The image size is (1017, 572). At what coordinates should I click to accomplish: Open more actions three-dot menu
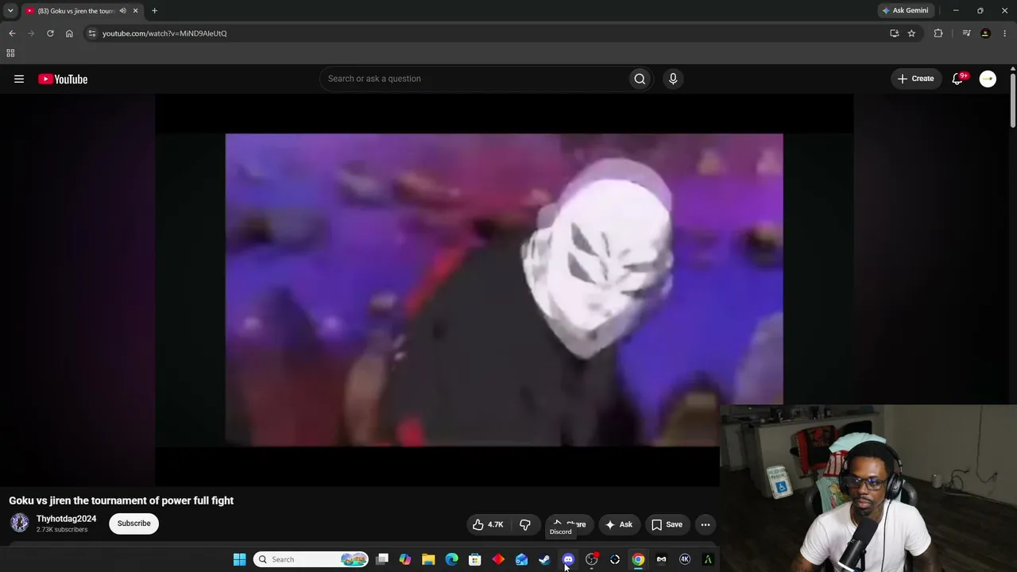706,524
